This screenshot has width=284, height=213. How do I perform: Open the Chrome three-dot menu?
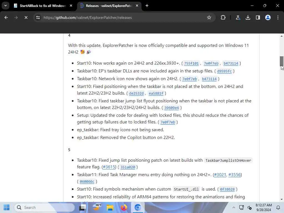point(278,17)
